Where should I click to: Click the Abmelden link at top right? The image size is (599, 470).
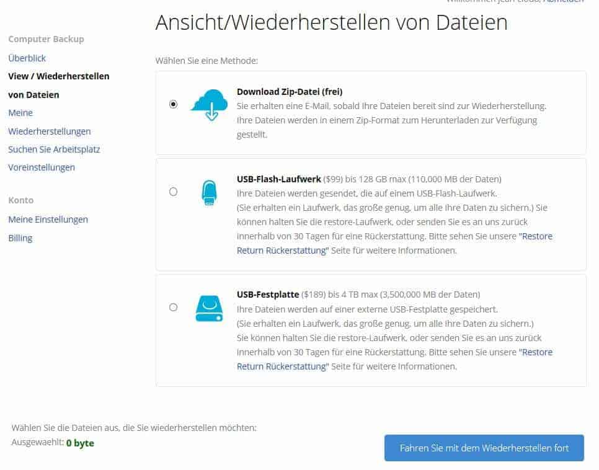coord(563,1)
